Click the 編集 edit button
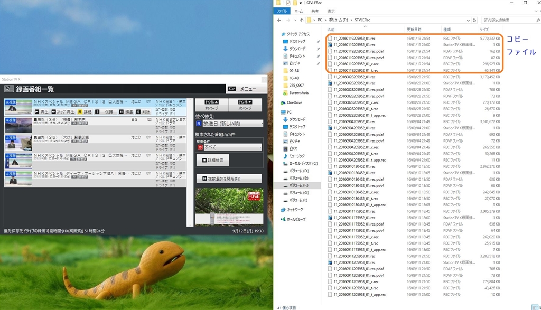The height and width of the screenshot is (310, 541). tap(126, 112)
